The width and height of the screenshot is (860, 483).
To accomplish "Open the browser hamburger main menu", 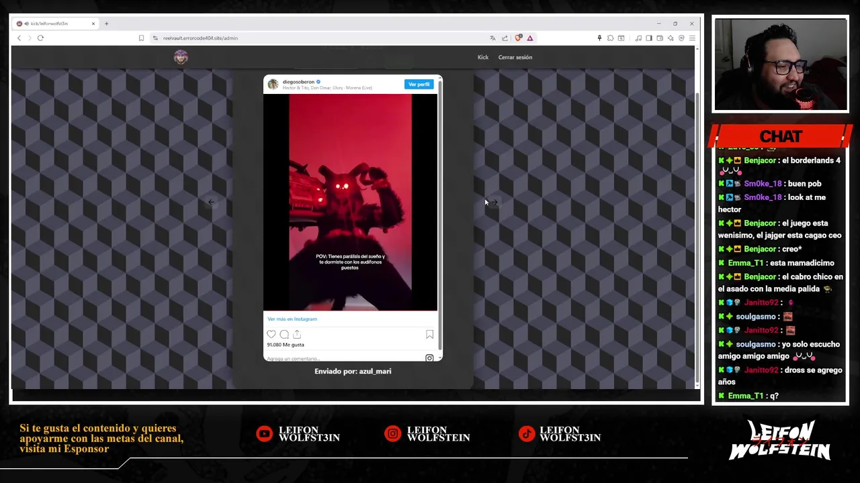I will [692, 38].
